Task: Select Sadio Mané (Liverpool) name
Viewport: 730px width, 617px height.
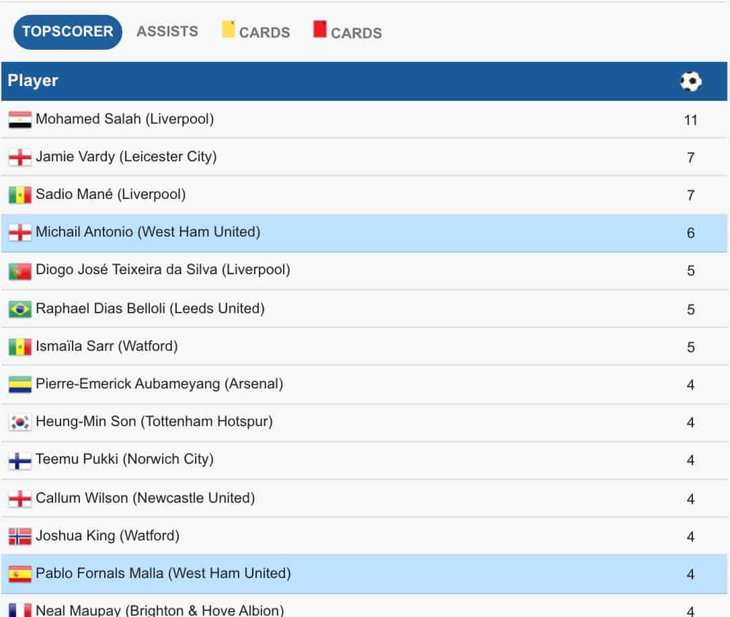Action: (111, 194)
